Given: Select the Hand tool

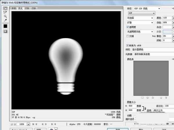Looking at the screenshot, I should pos(5,8).
